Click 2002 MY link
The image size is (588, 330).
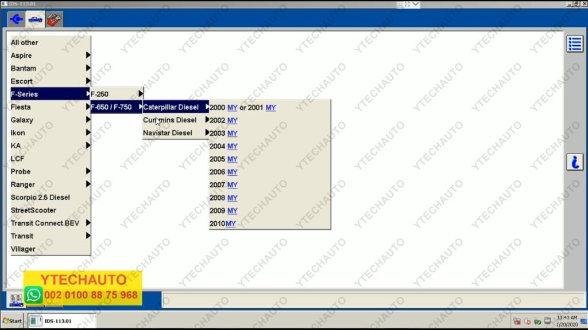coord(232,120)
